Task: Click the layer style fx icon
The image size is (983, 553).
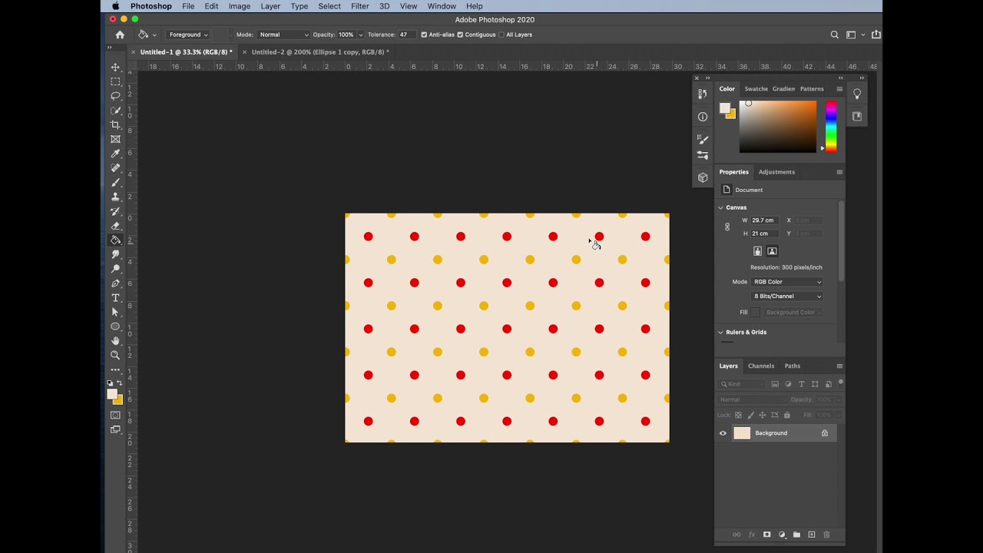Action: (752, 535)
